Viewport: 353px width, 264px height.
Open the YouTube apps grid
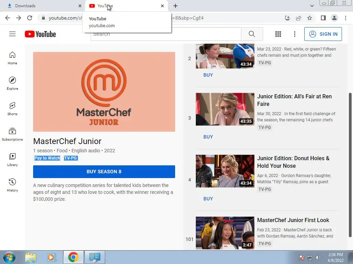coord(278,34)
